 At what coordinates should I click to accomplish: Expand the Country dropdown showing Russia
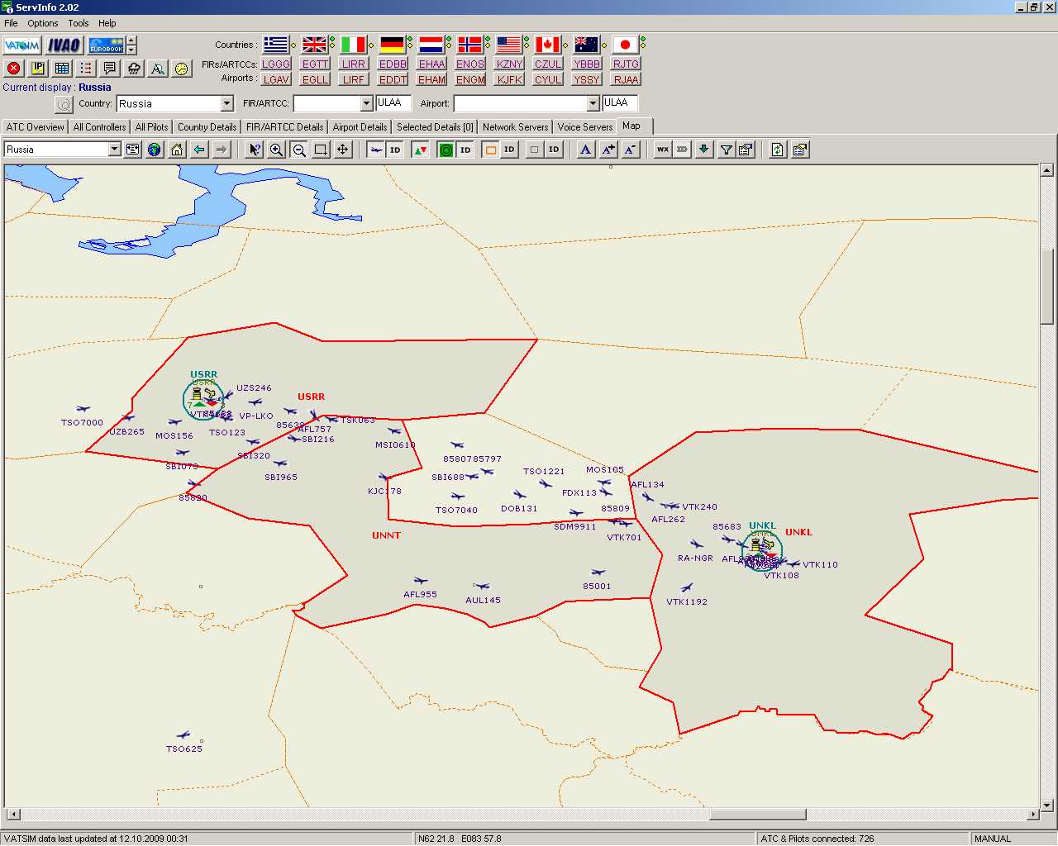[226, 103]
